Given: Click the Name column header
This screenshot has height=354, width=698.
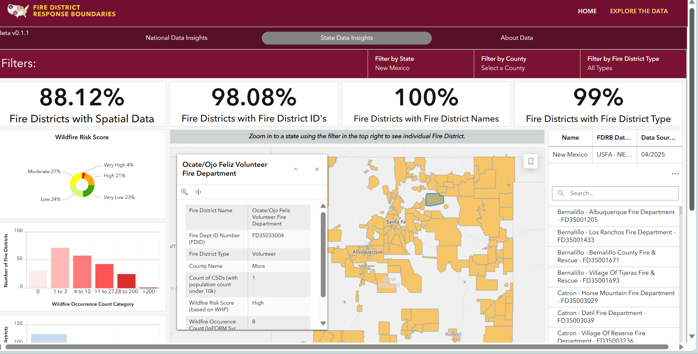Looking at the screenshot, I should pos(570,137).
